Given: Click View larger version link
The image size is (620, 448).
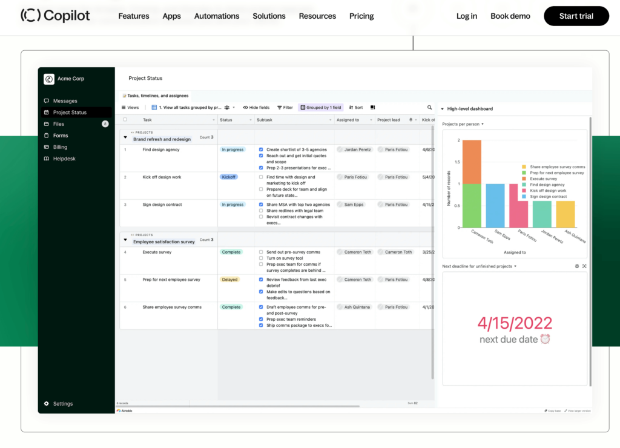Looking at the screenshot, I should 577,411.
